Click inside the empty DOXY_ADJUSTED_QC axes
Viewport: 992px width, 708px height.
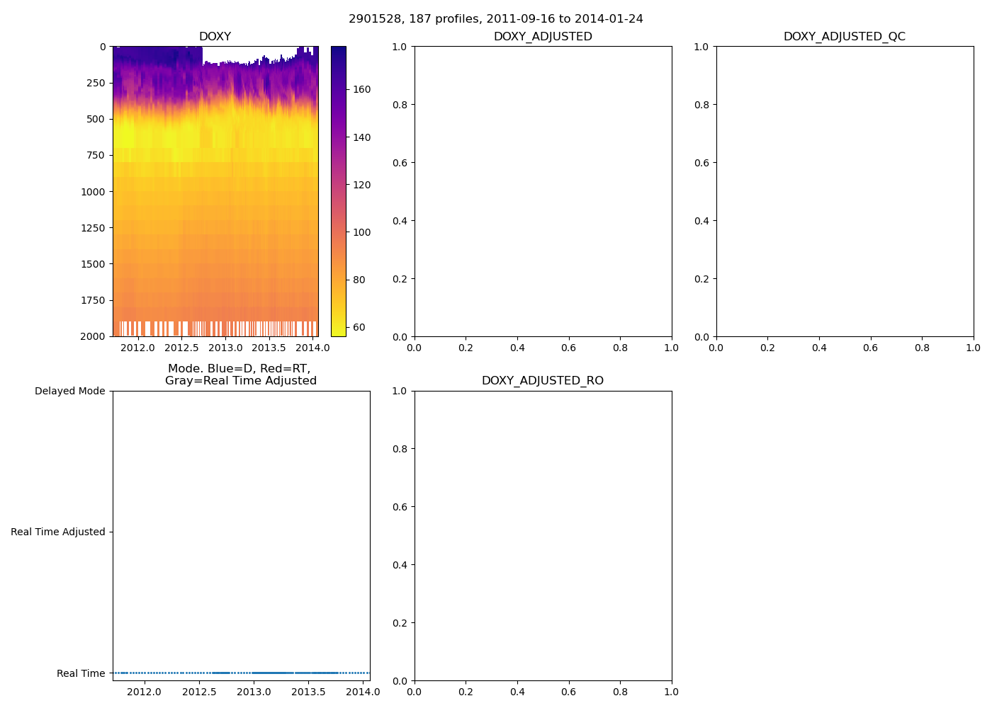[845, 191]
